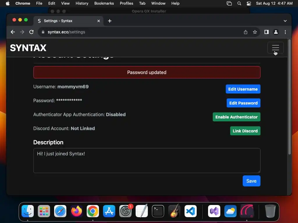
Task: Open the Bookmarks menu
Action: coord(104,3)
